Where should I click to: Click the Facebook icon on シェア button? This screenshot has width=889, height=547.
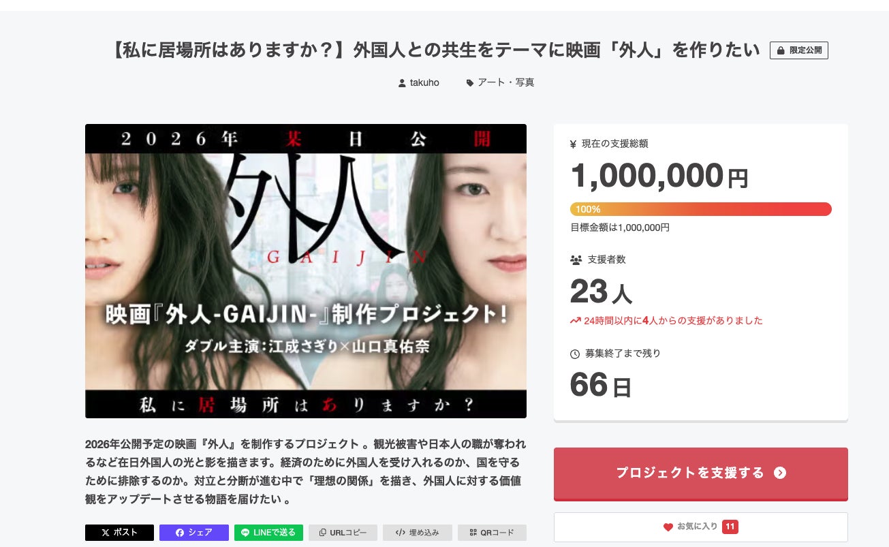tap(180, 533)
